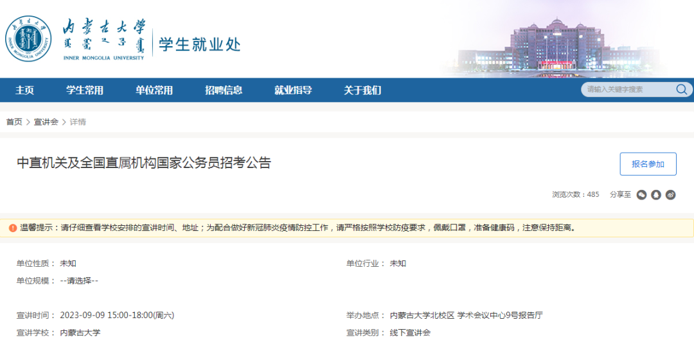Click the Inner Mongolia University calligraphy wordmark
This screenshot has width=694, height=347.
(x=104, y=39)
